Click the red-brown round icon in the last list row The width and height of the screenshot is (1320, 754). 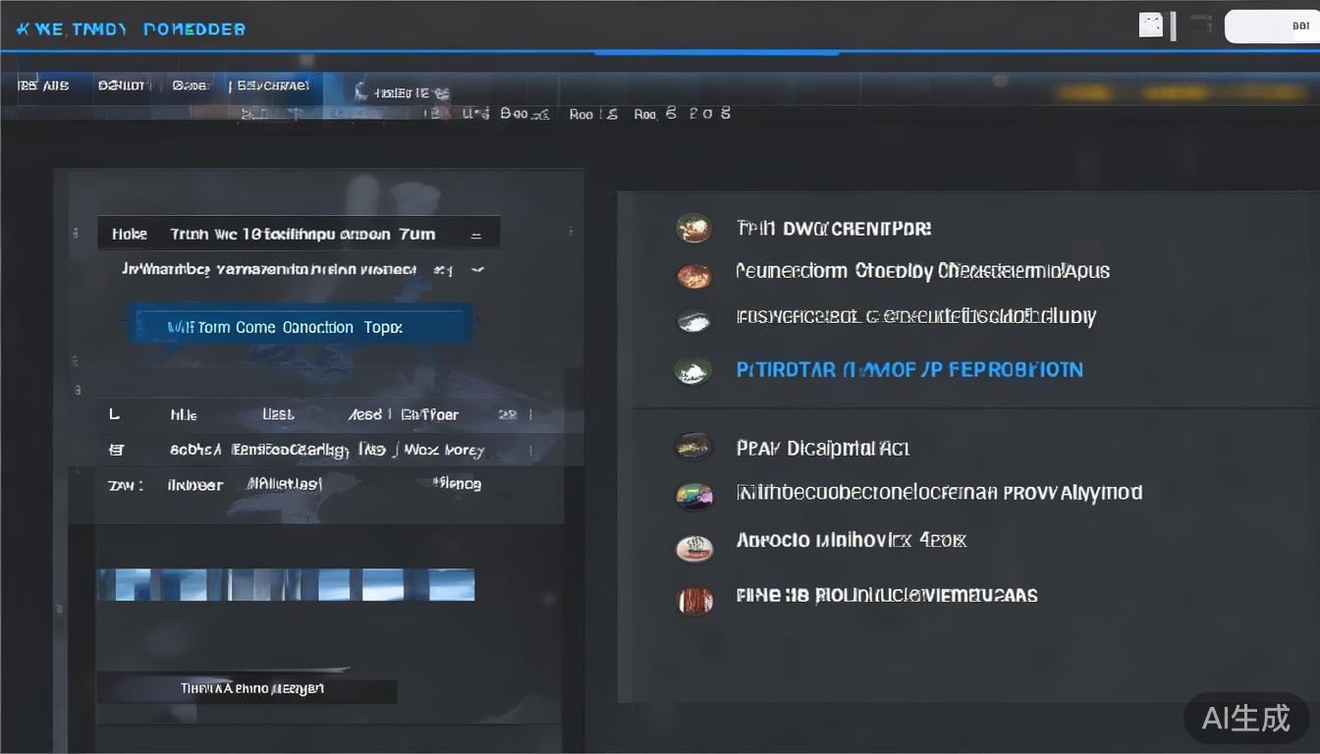tap(693, 599)
